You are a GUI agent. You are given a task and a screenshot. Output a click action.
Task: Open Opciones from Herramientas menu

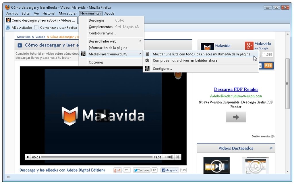112,62
